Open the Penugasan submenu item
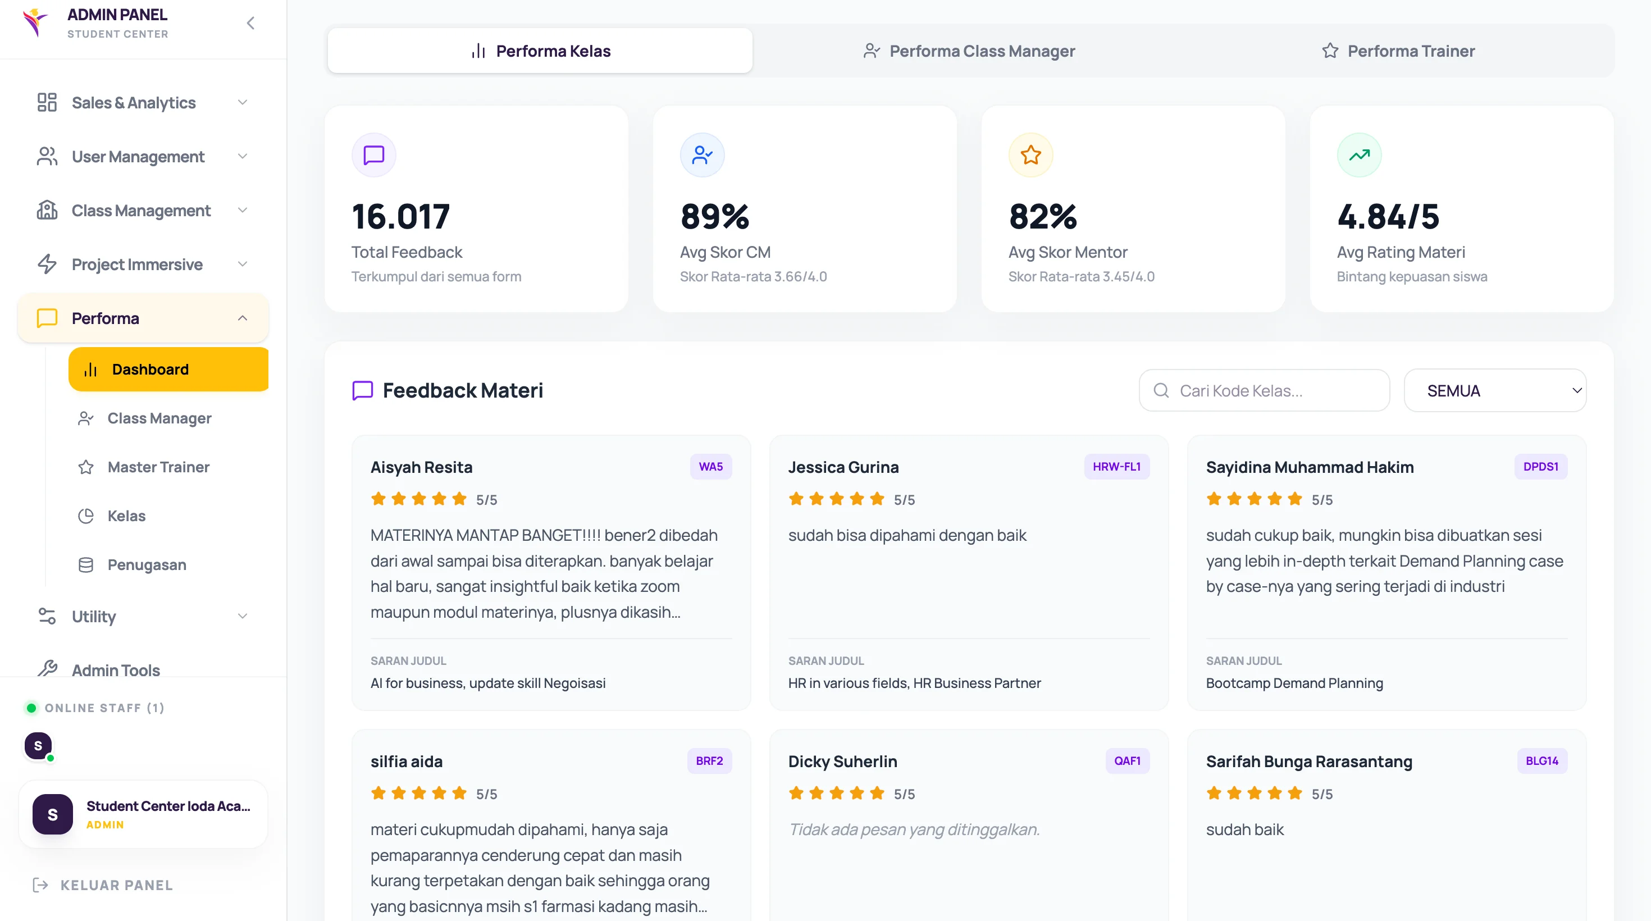 pos(147,564)
